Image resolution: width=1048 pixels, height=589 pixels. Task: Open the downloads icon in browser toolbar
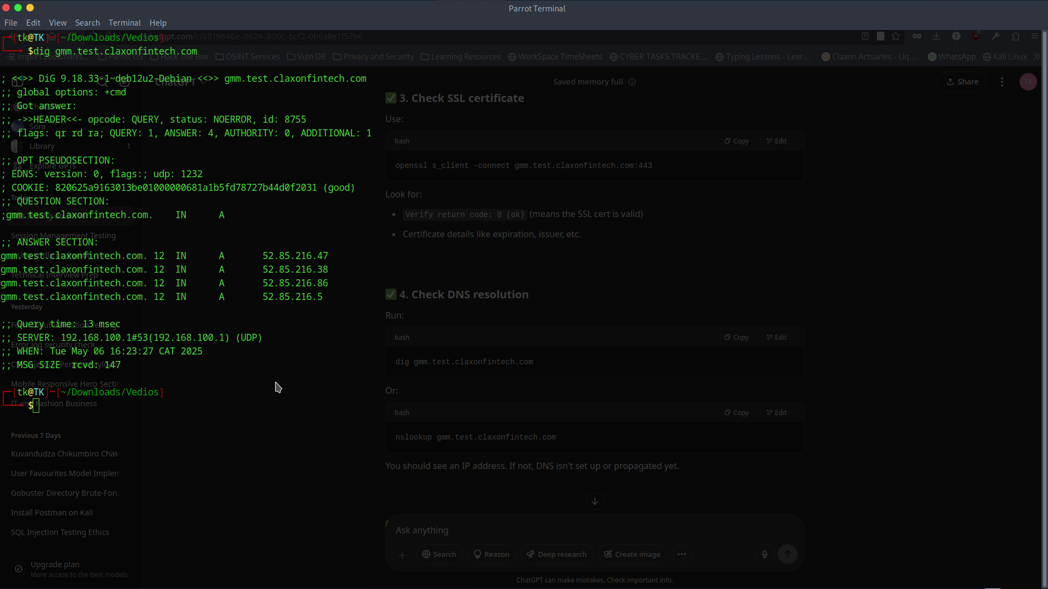pyautogui.click(x=936, y=37)
